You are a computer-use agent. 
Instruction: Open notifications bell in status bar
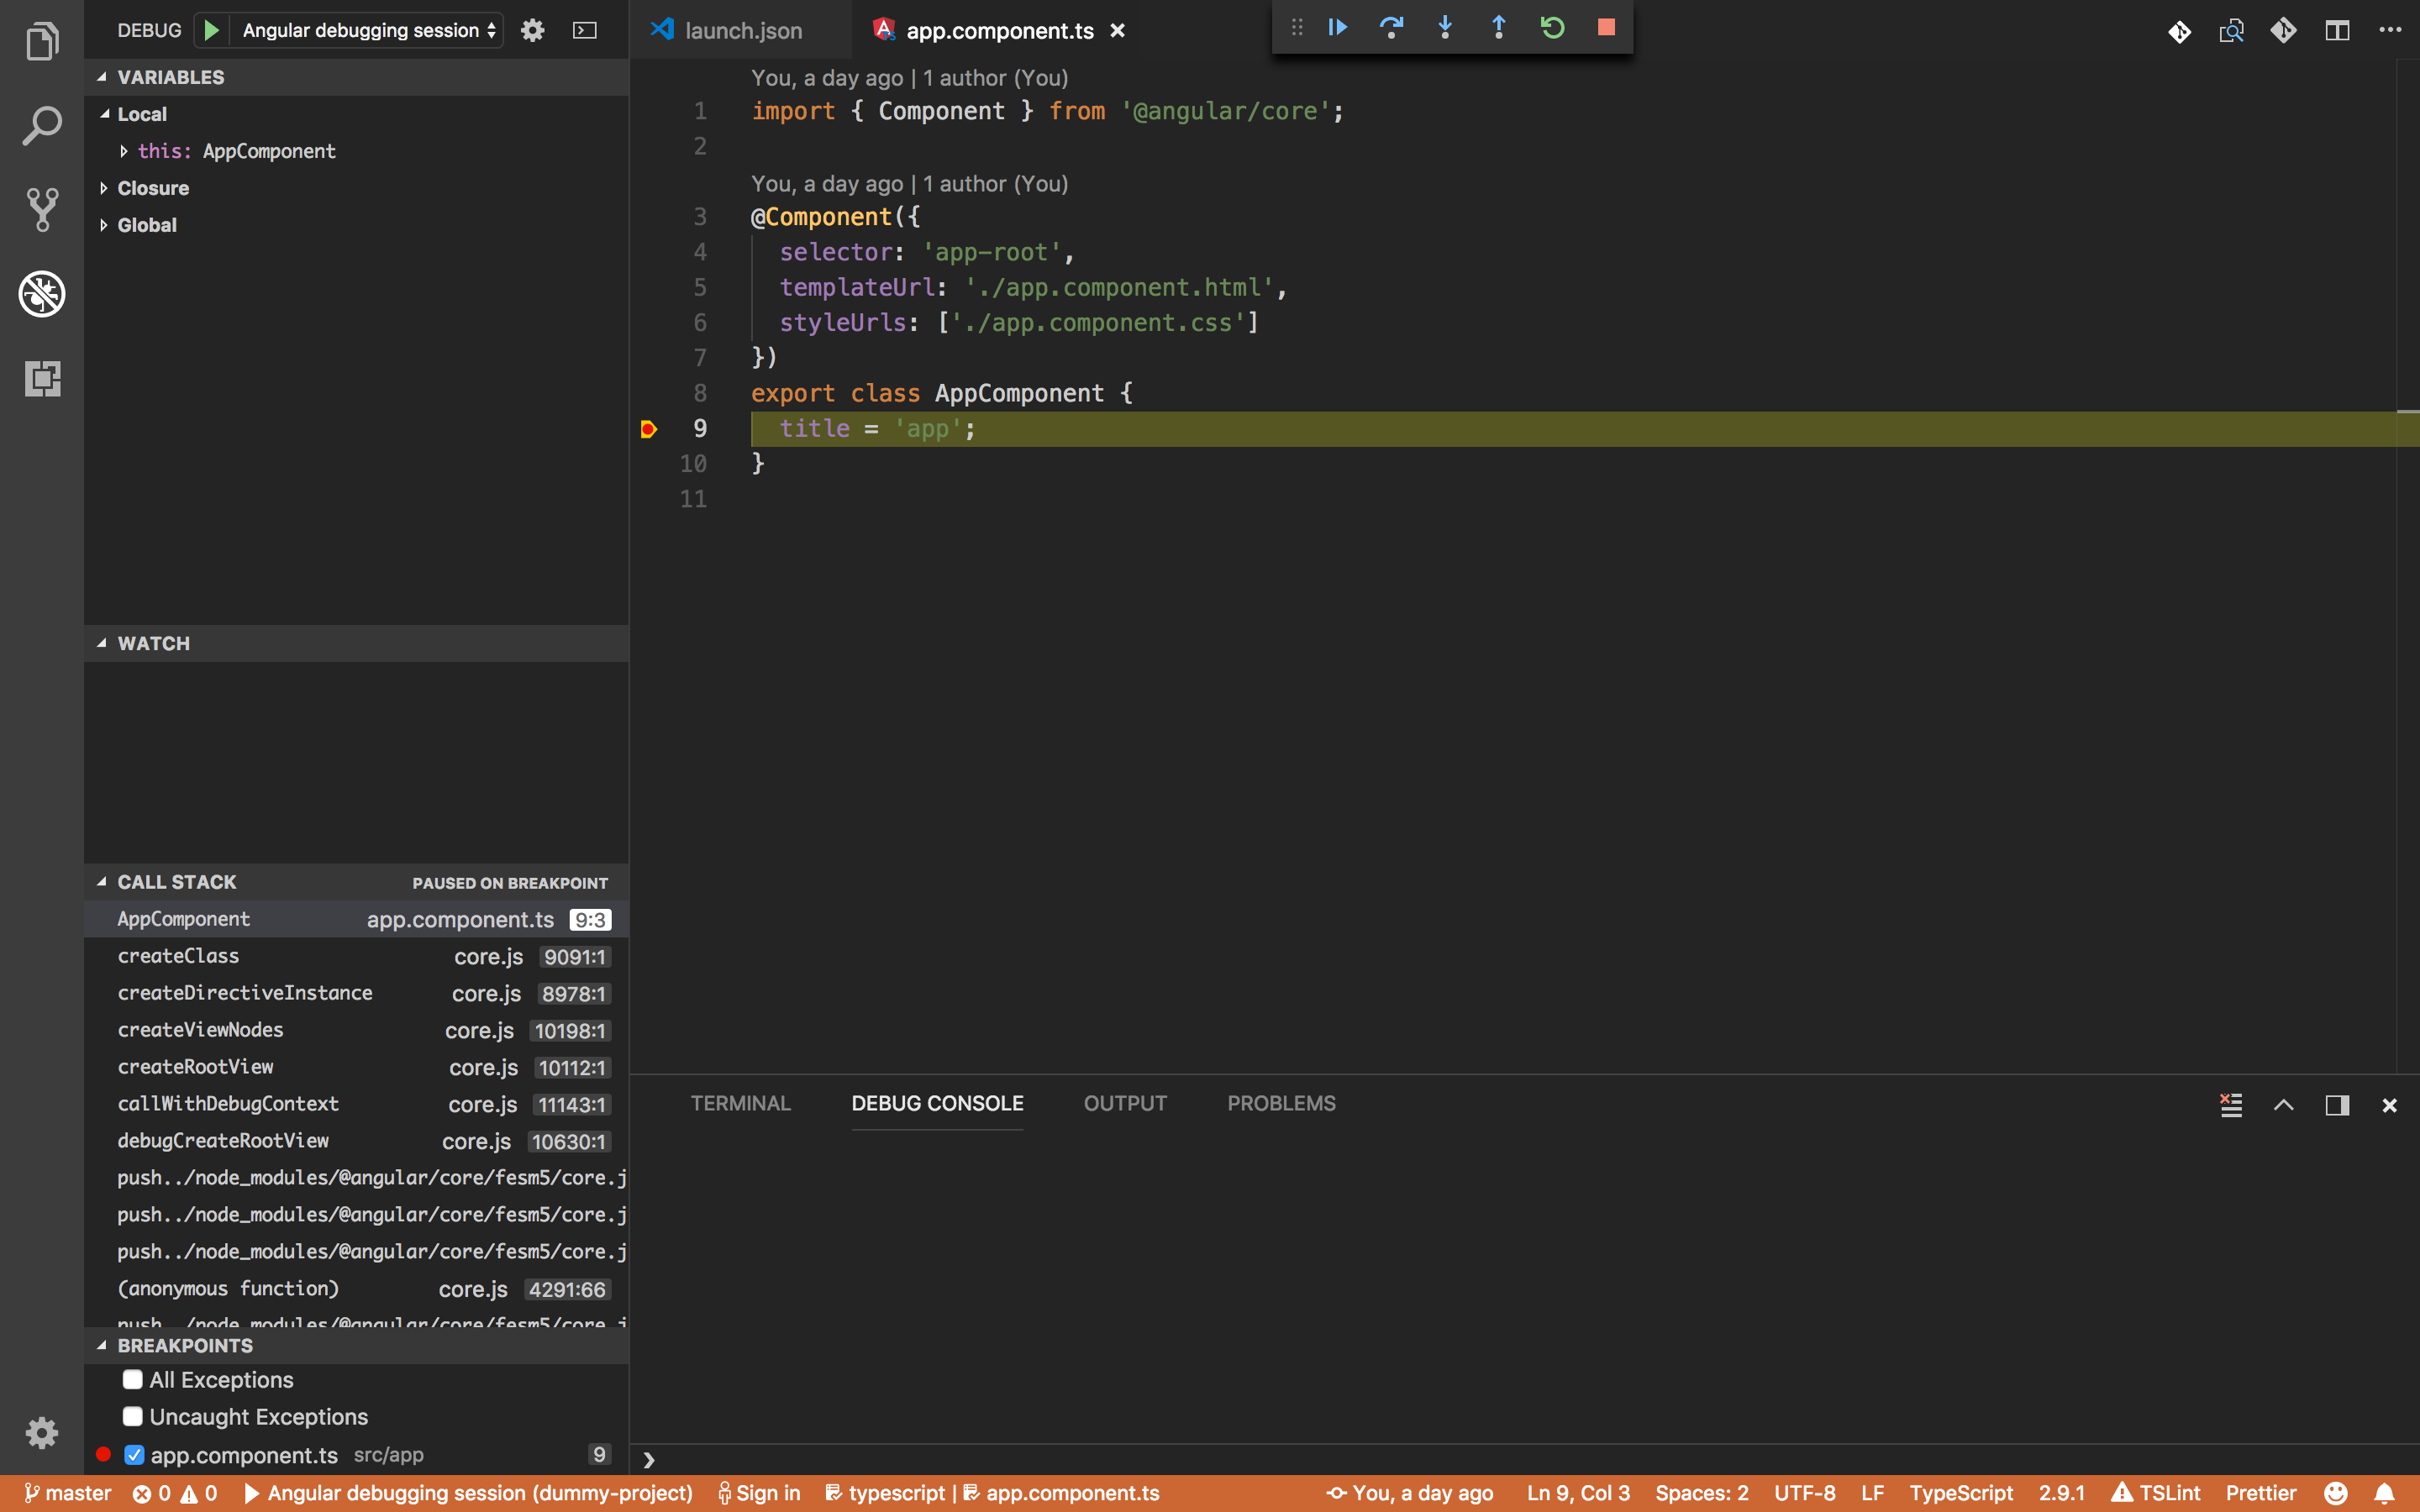point(2385,1493)
